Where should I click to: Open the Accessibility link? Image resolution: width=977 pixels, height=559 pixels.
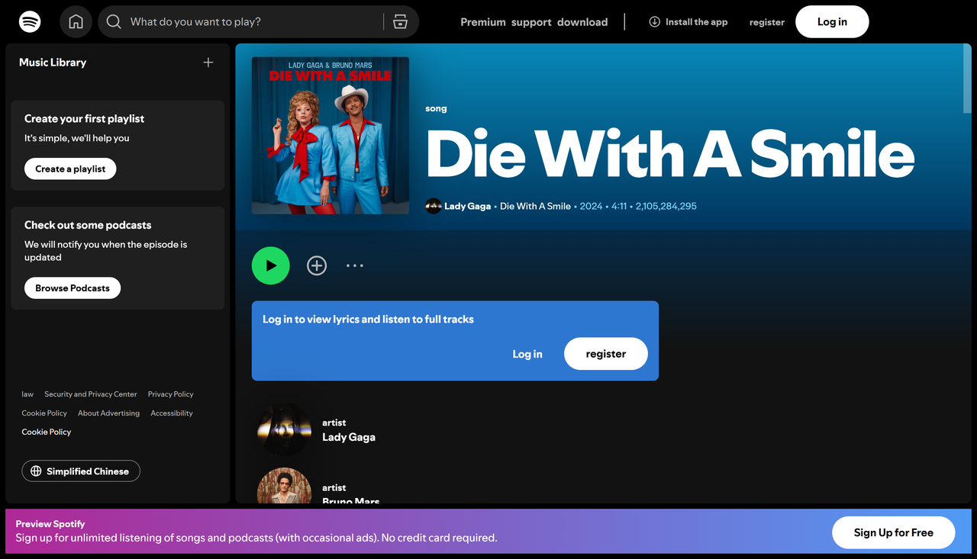pos(172,413)
